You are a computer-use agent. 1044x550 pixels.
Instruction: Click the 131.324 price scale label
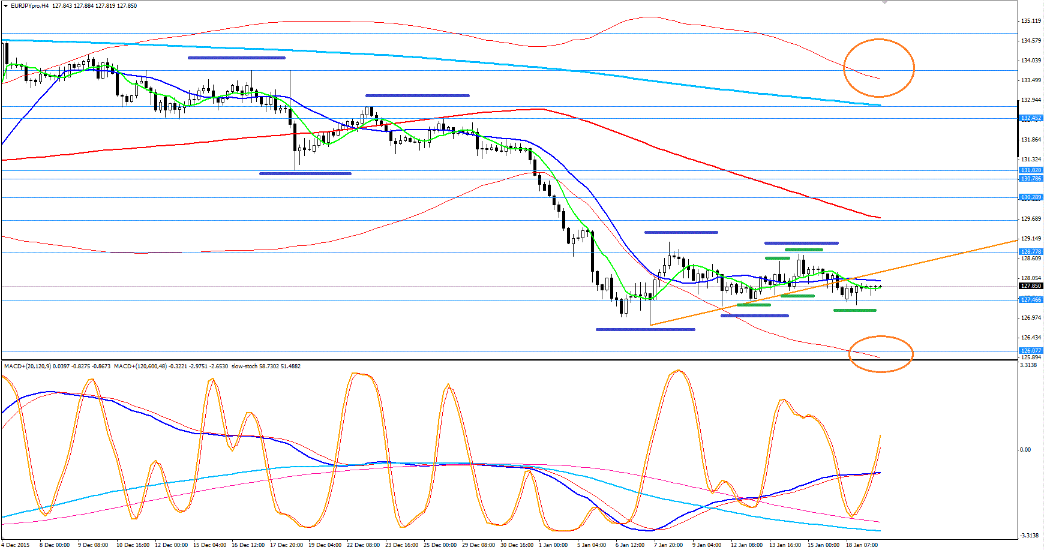click(x=1031, y=160)
